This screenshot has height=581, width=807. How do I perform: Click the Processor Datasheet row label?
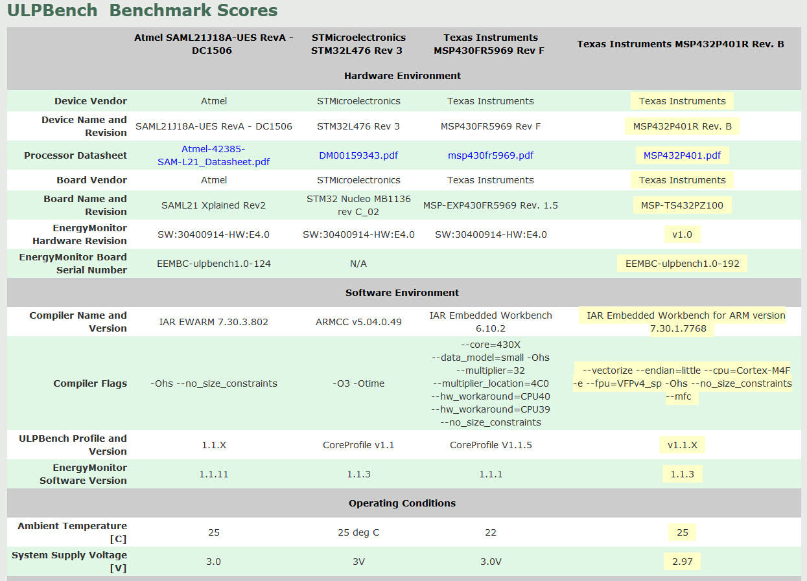[76, 155]
